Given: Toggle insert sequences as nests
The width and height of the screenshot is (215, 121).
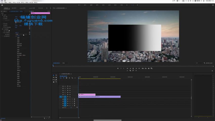Looking at the screenshot, I should (x=61, y=78).
